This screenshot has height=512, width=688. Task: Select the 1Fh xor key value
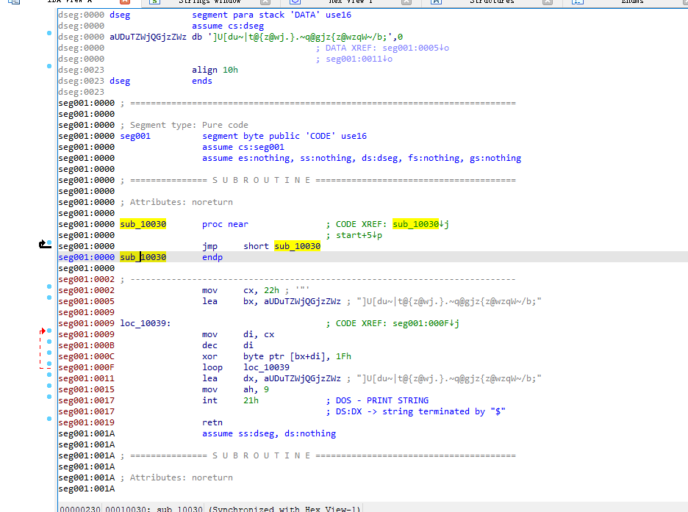tap(343, 356)
